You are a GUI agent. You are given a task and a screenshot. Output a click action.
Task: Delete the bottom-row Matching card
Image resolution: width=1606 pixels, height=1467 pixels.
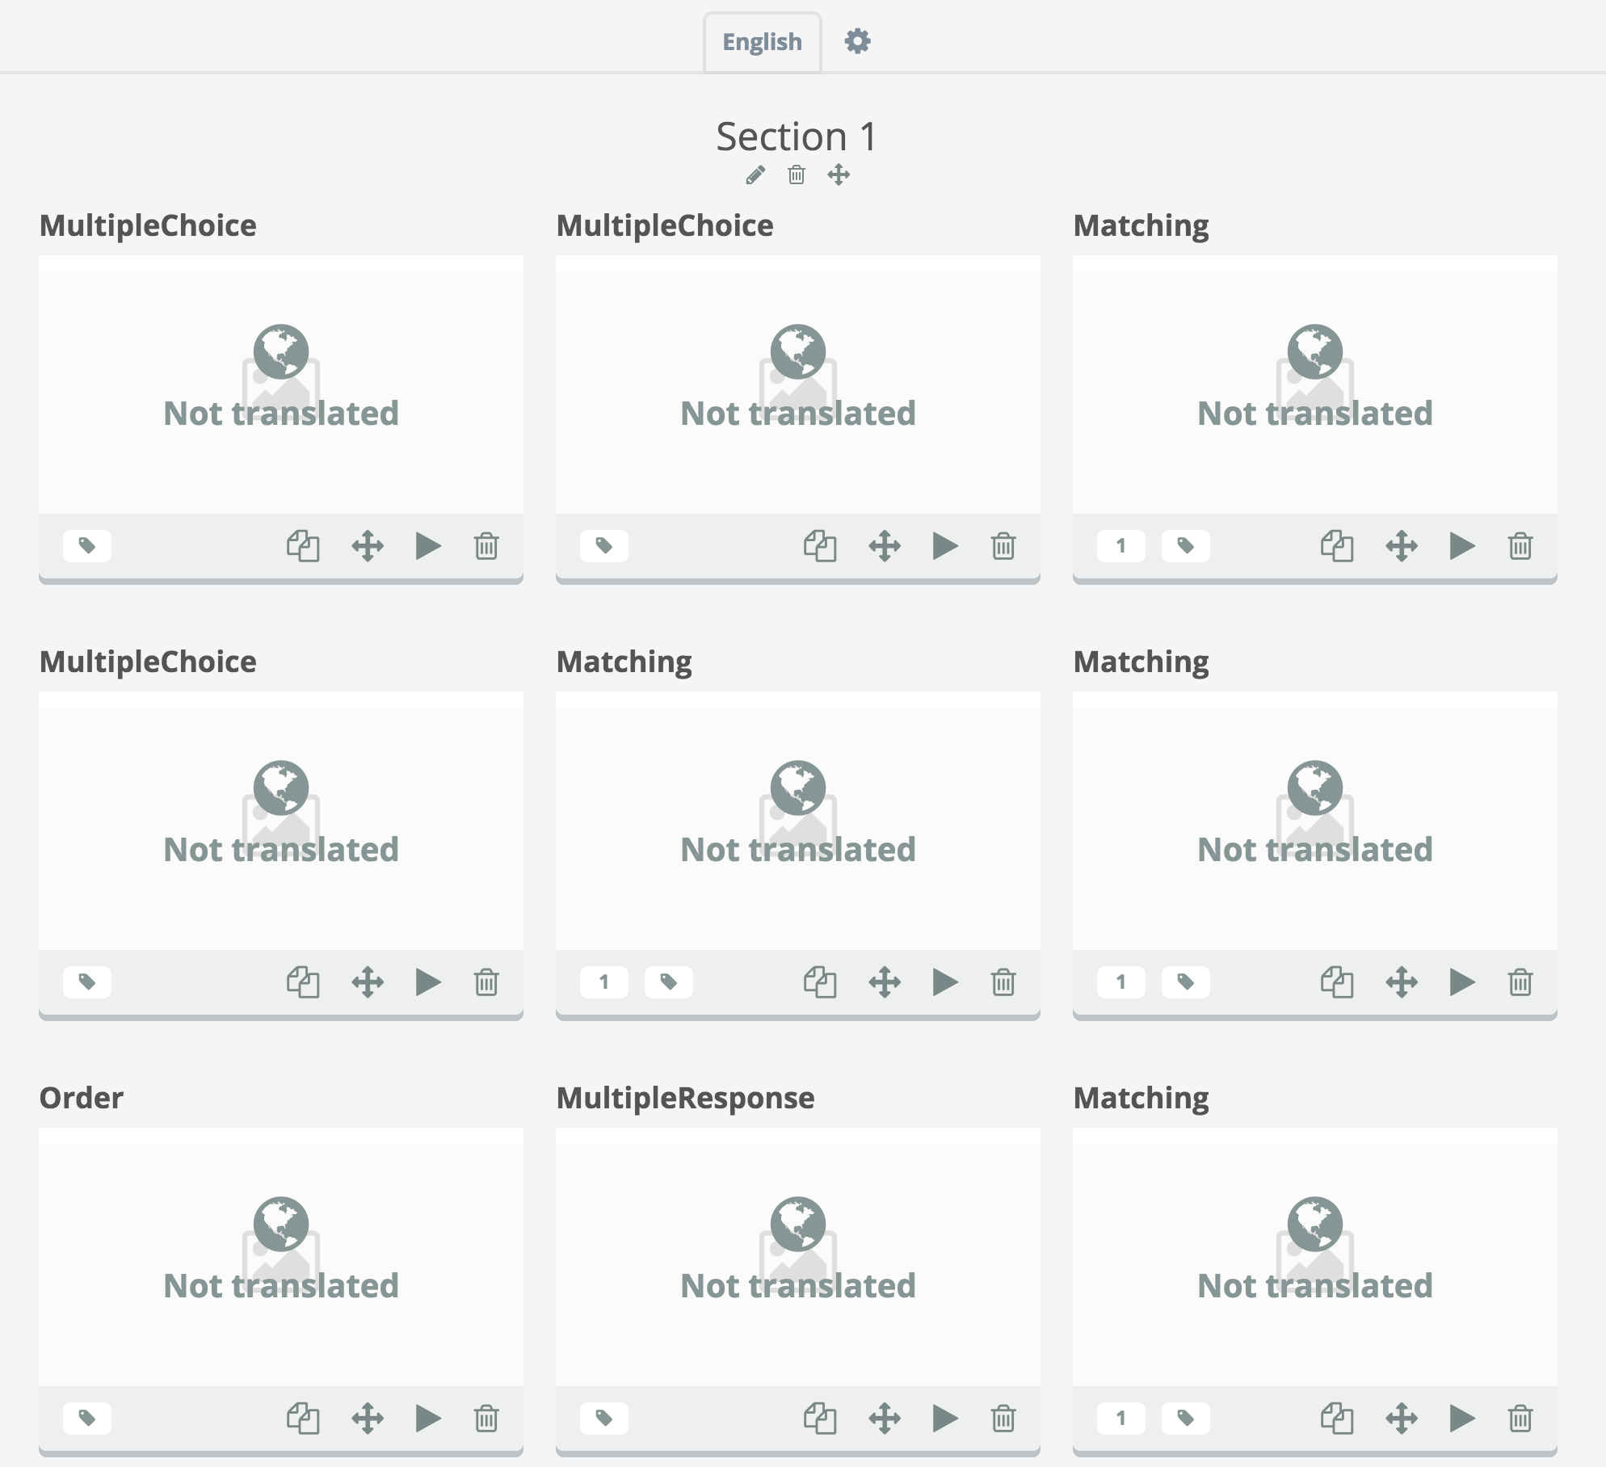coord(1520,1418)
